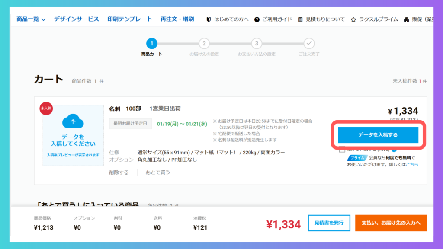
Task: Click the document icon beside 見積もりについて
Action: 301,19
